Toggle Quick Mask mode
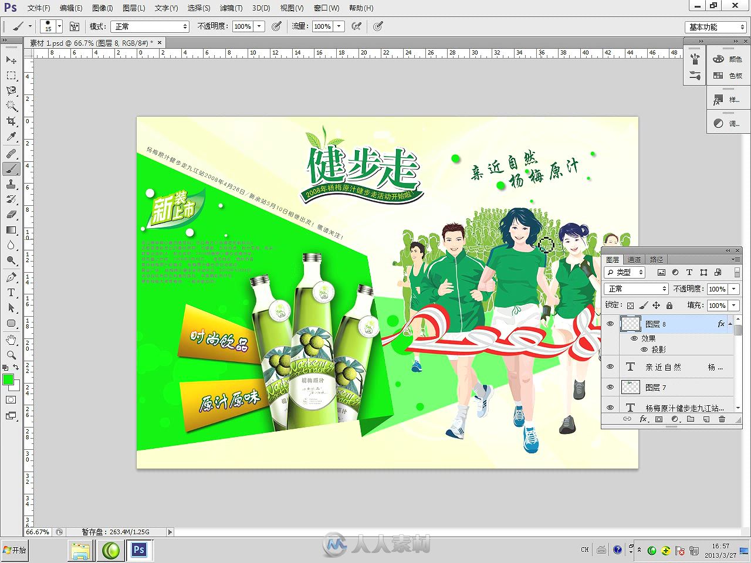The image size is (751, 563). 11,400
